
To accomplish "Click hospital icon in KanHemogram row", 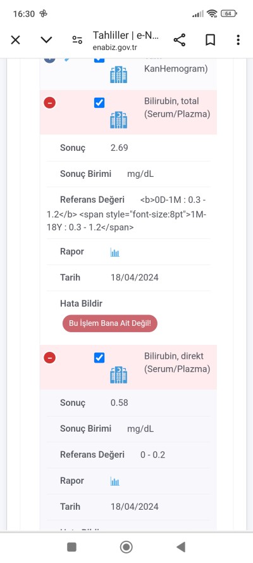I will coord(119,74).
